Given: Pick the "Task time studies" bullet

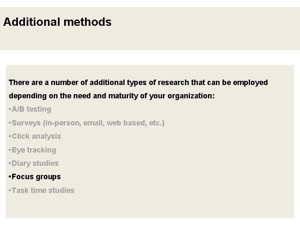Looking at the screenshot, I should pyautogui.click(x=43, y=190).
